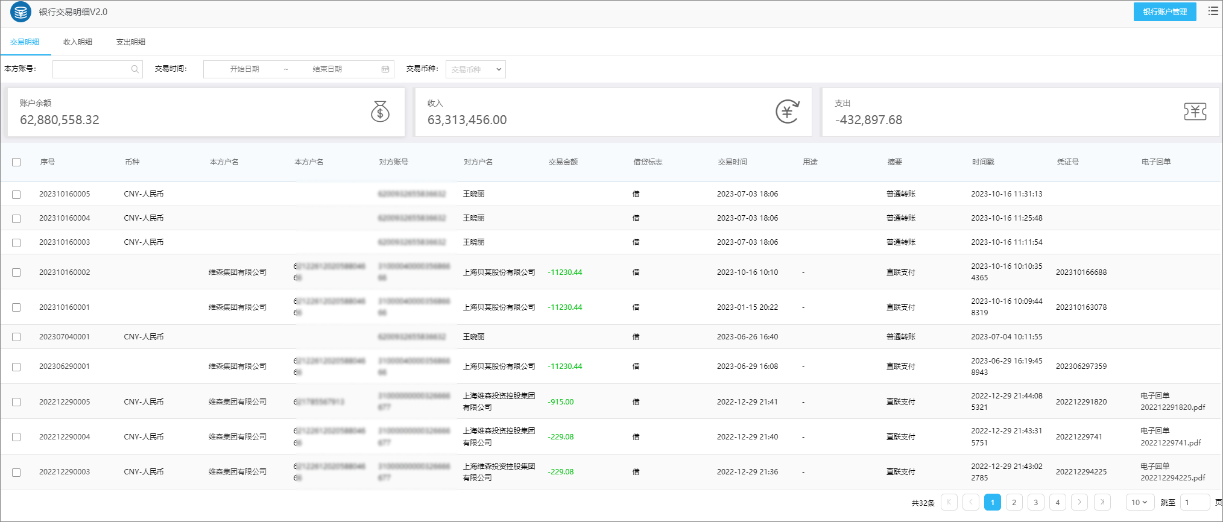Check row 202310160005 checkbox
1223x522 pixels.
pyautogui.click(x=16, y=195)
